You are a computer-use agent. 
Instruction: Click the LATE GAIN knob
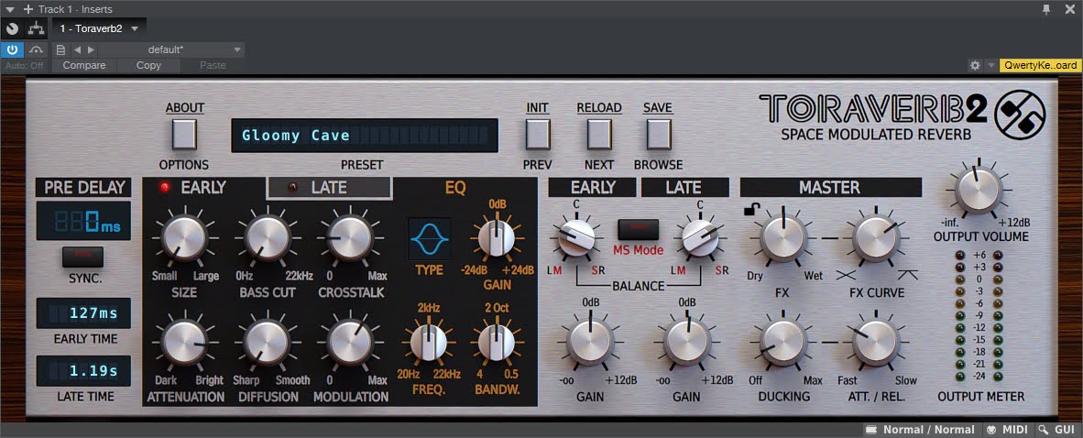(x=687, y=342)
